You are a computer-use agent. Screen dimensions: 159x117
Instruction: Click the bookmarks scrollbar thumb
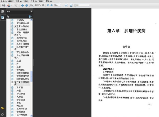pos(31,76)
